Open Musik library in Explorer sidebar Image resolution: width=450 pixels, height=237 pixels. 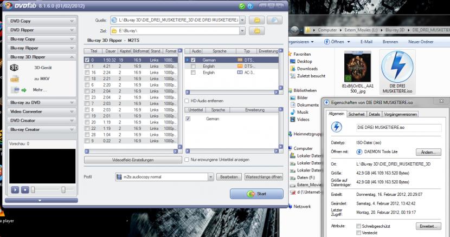303,112
